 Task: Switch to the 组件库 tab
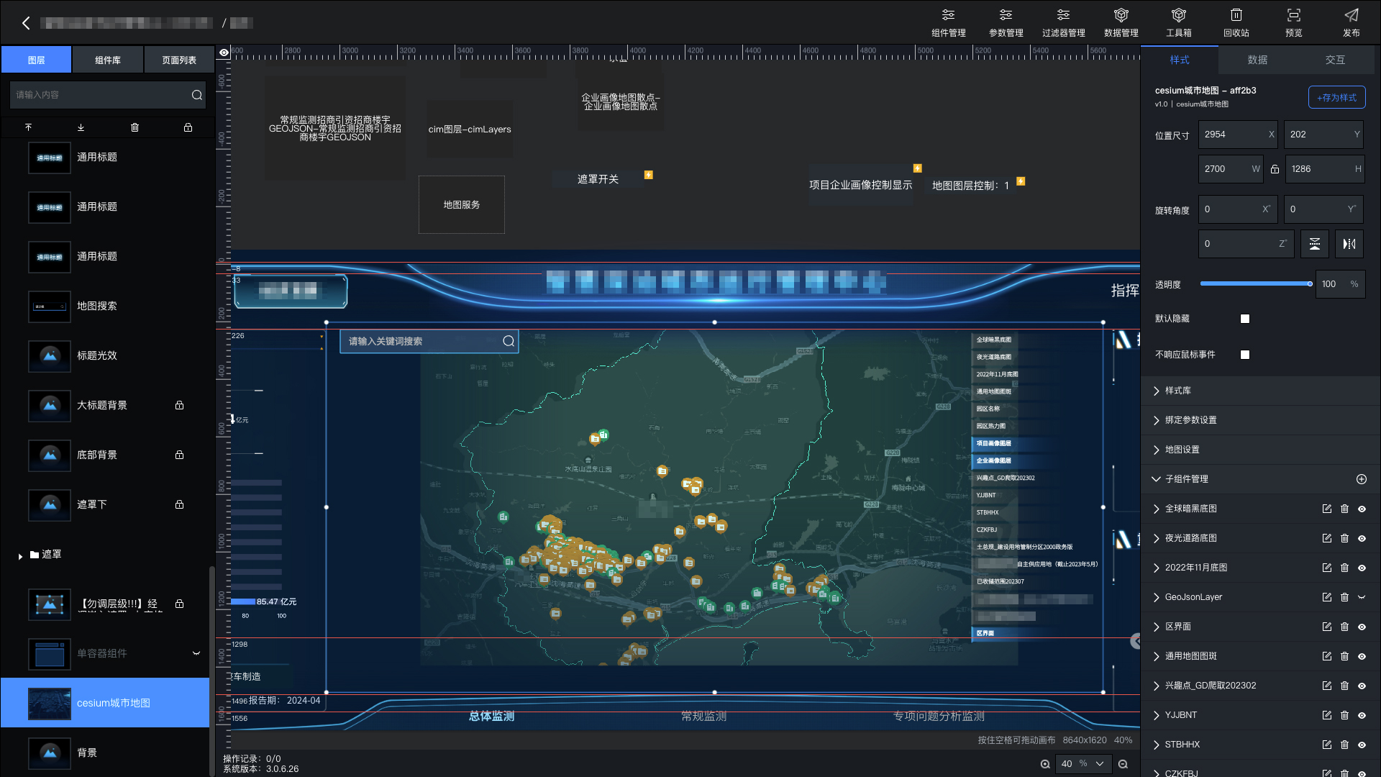pos(108,60)
